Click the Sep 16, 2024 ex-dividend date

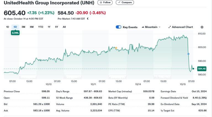[x=199, y=104]
